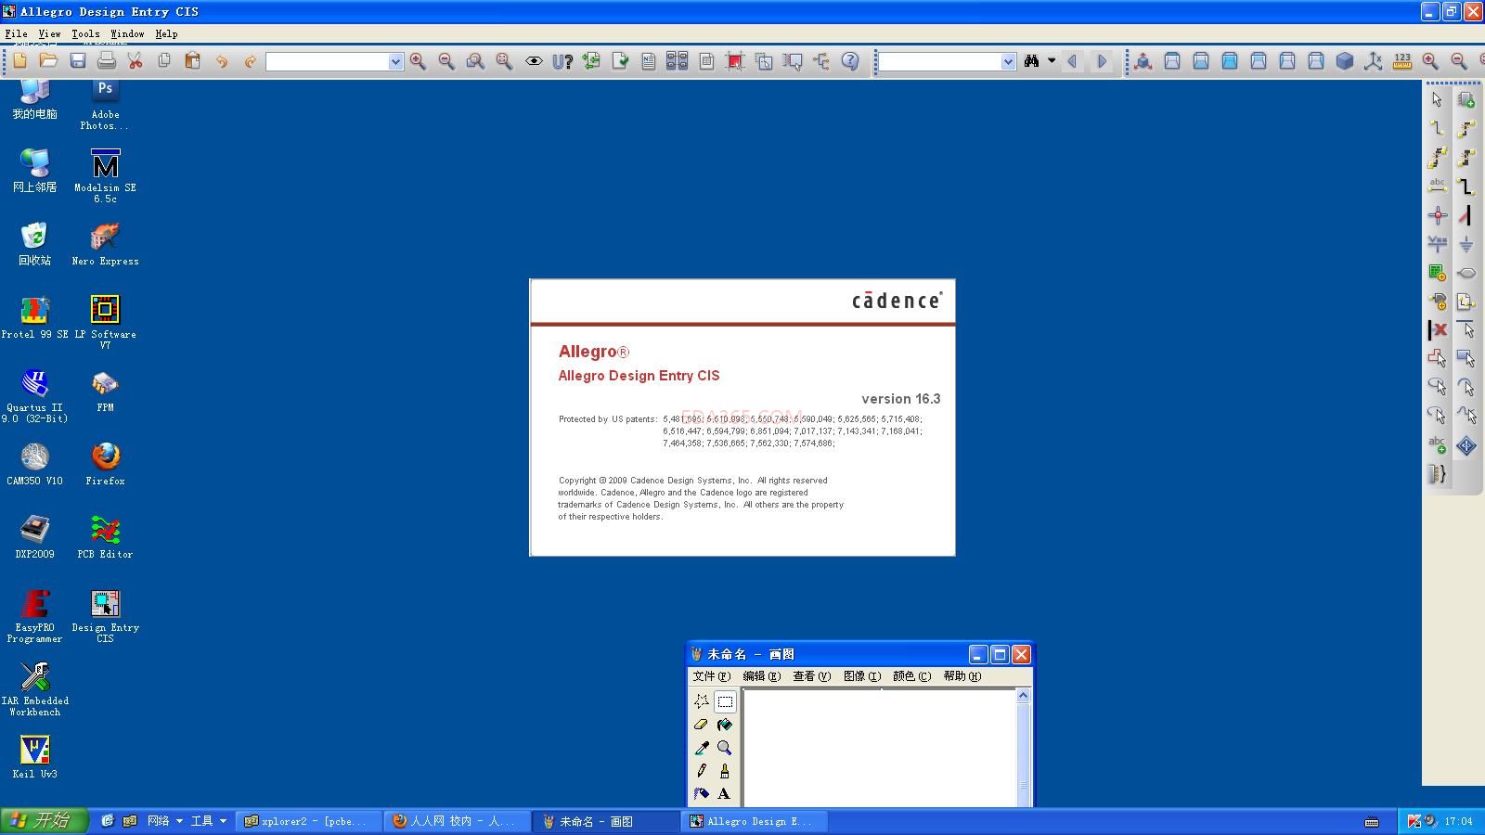
Task: Click the previous search result arrow
Action: coord(1073,61)
